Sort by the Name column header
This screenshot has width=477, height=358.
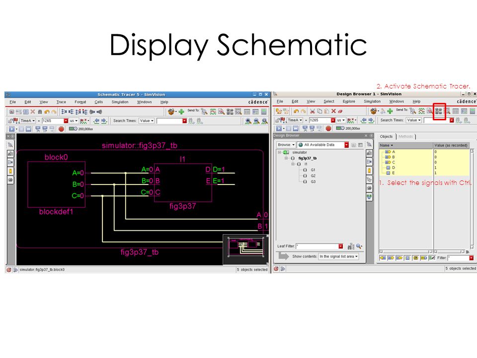[406, 146]
